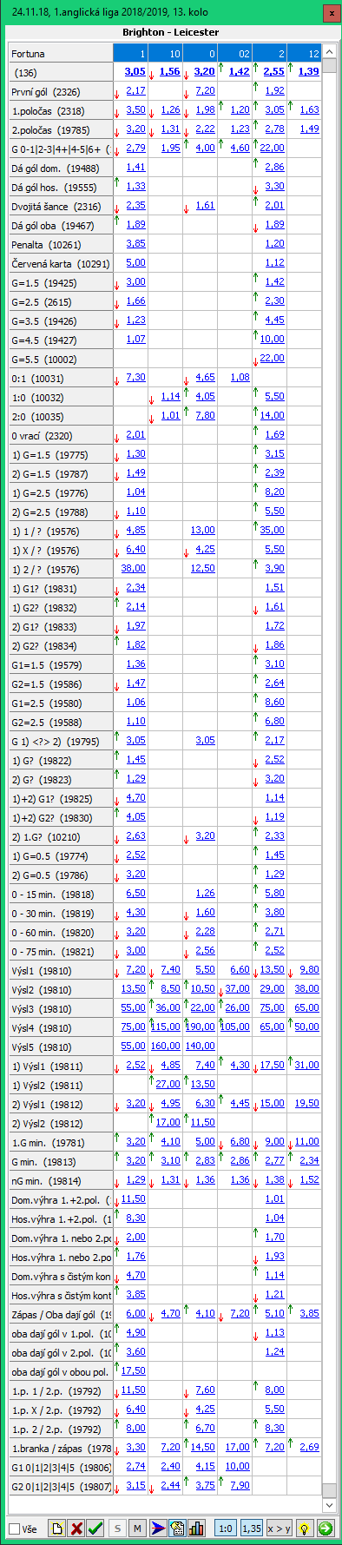Click the Brighton - Leicester match header
The image size is (342, 1545).
(x=171, y=32)
